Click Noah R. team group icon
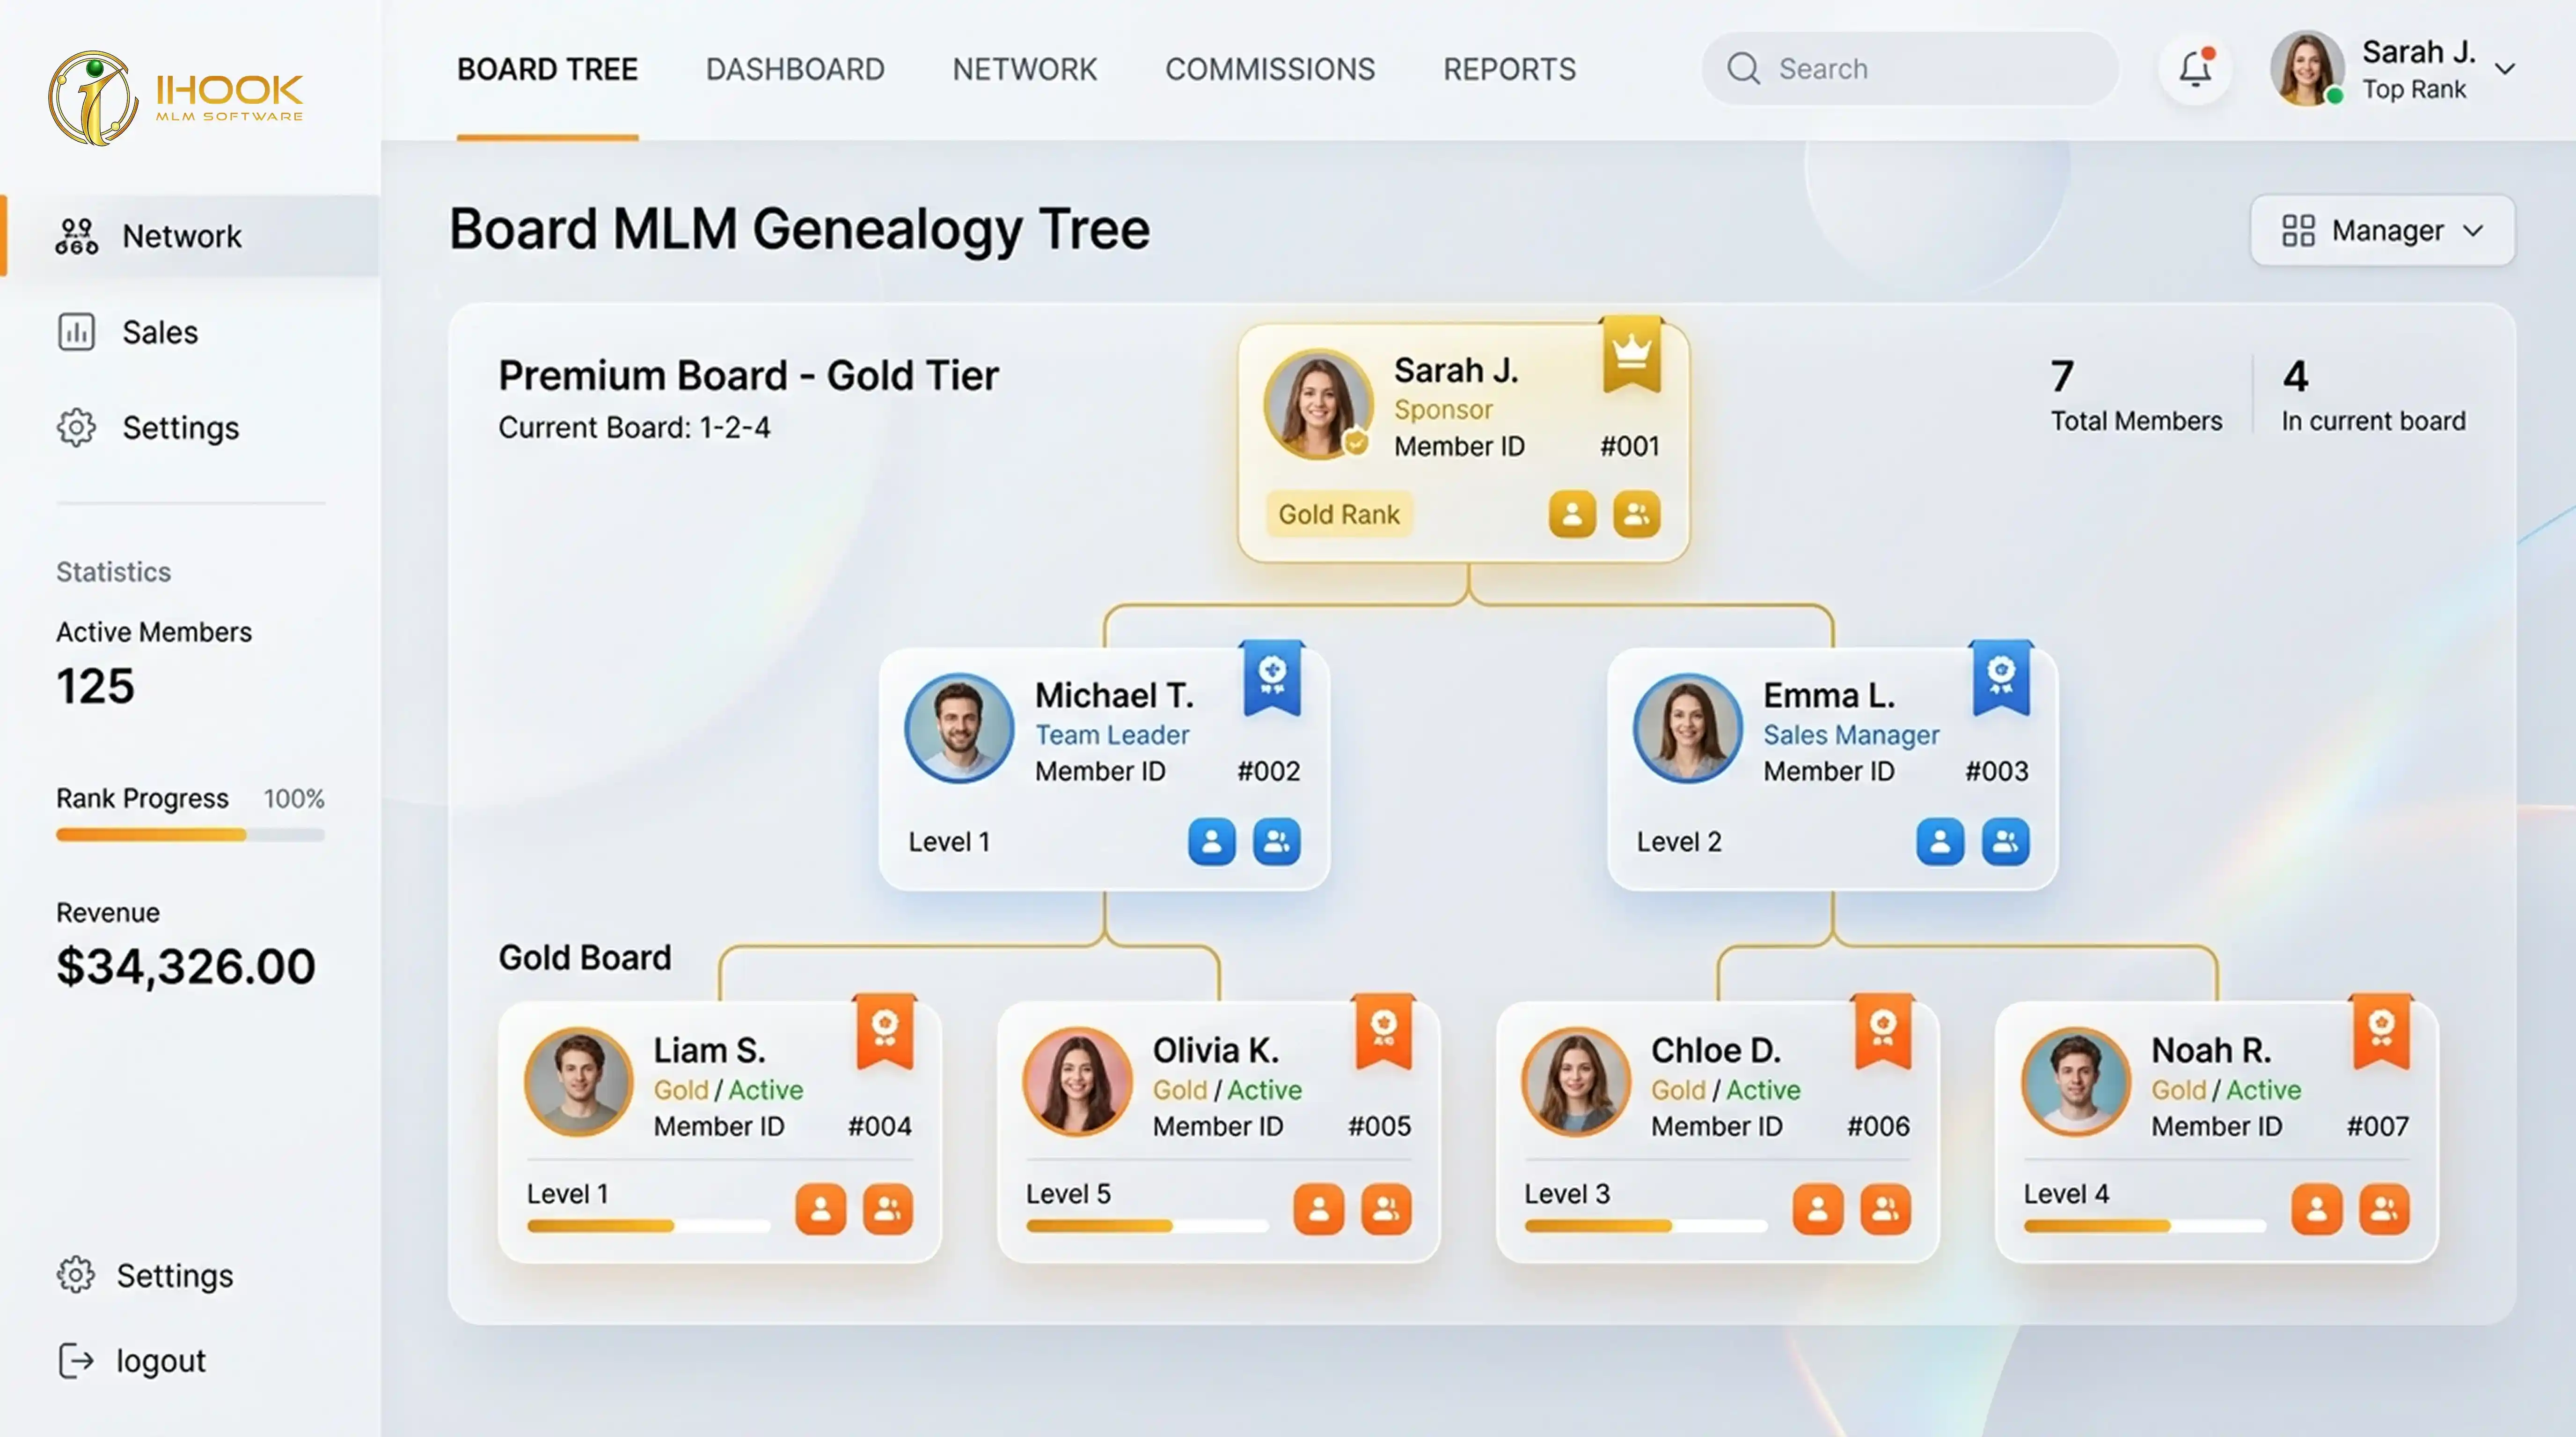 [2384, 1209]
